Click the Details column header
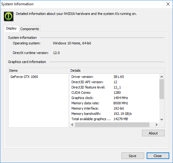 [x=117, y=70]
